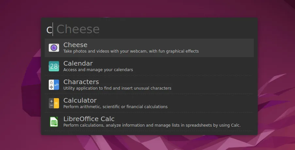The image size is (295, 150).
Task: Click the Cheese autocomplete suggestion text
Action: 78,29
